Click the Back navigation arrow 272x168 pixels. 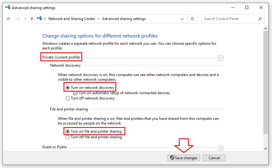click(9, 19)
